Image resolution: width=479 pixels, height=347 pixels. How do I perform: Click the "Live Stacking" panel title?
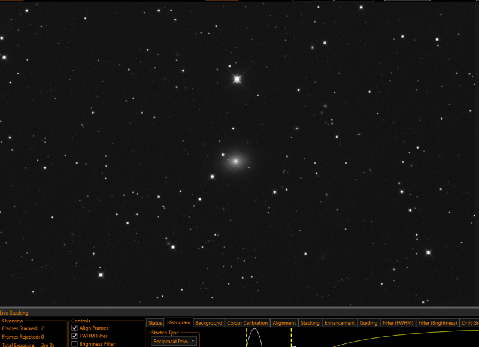(14, 313)
